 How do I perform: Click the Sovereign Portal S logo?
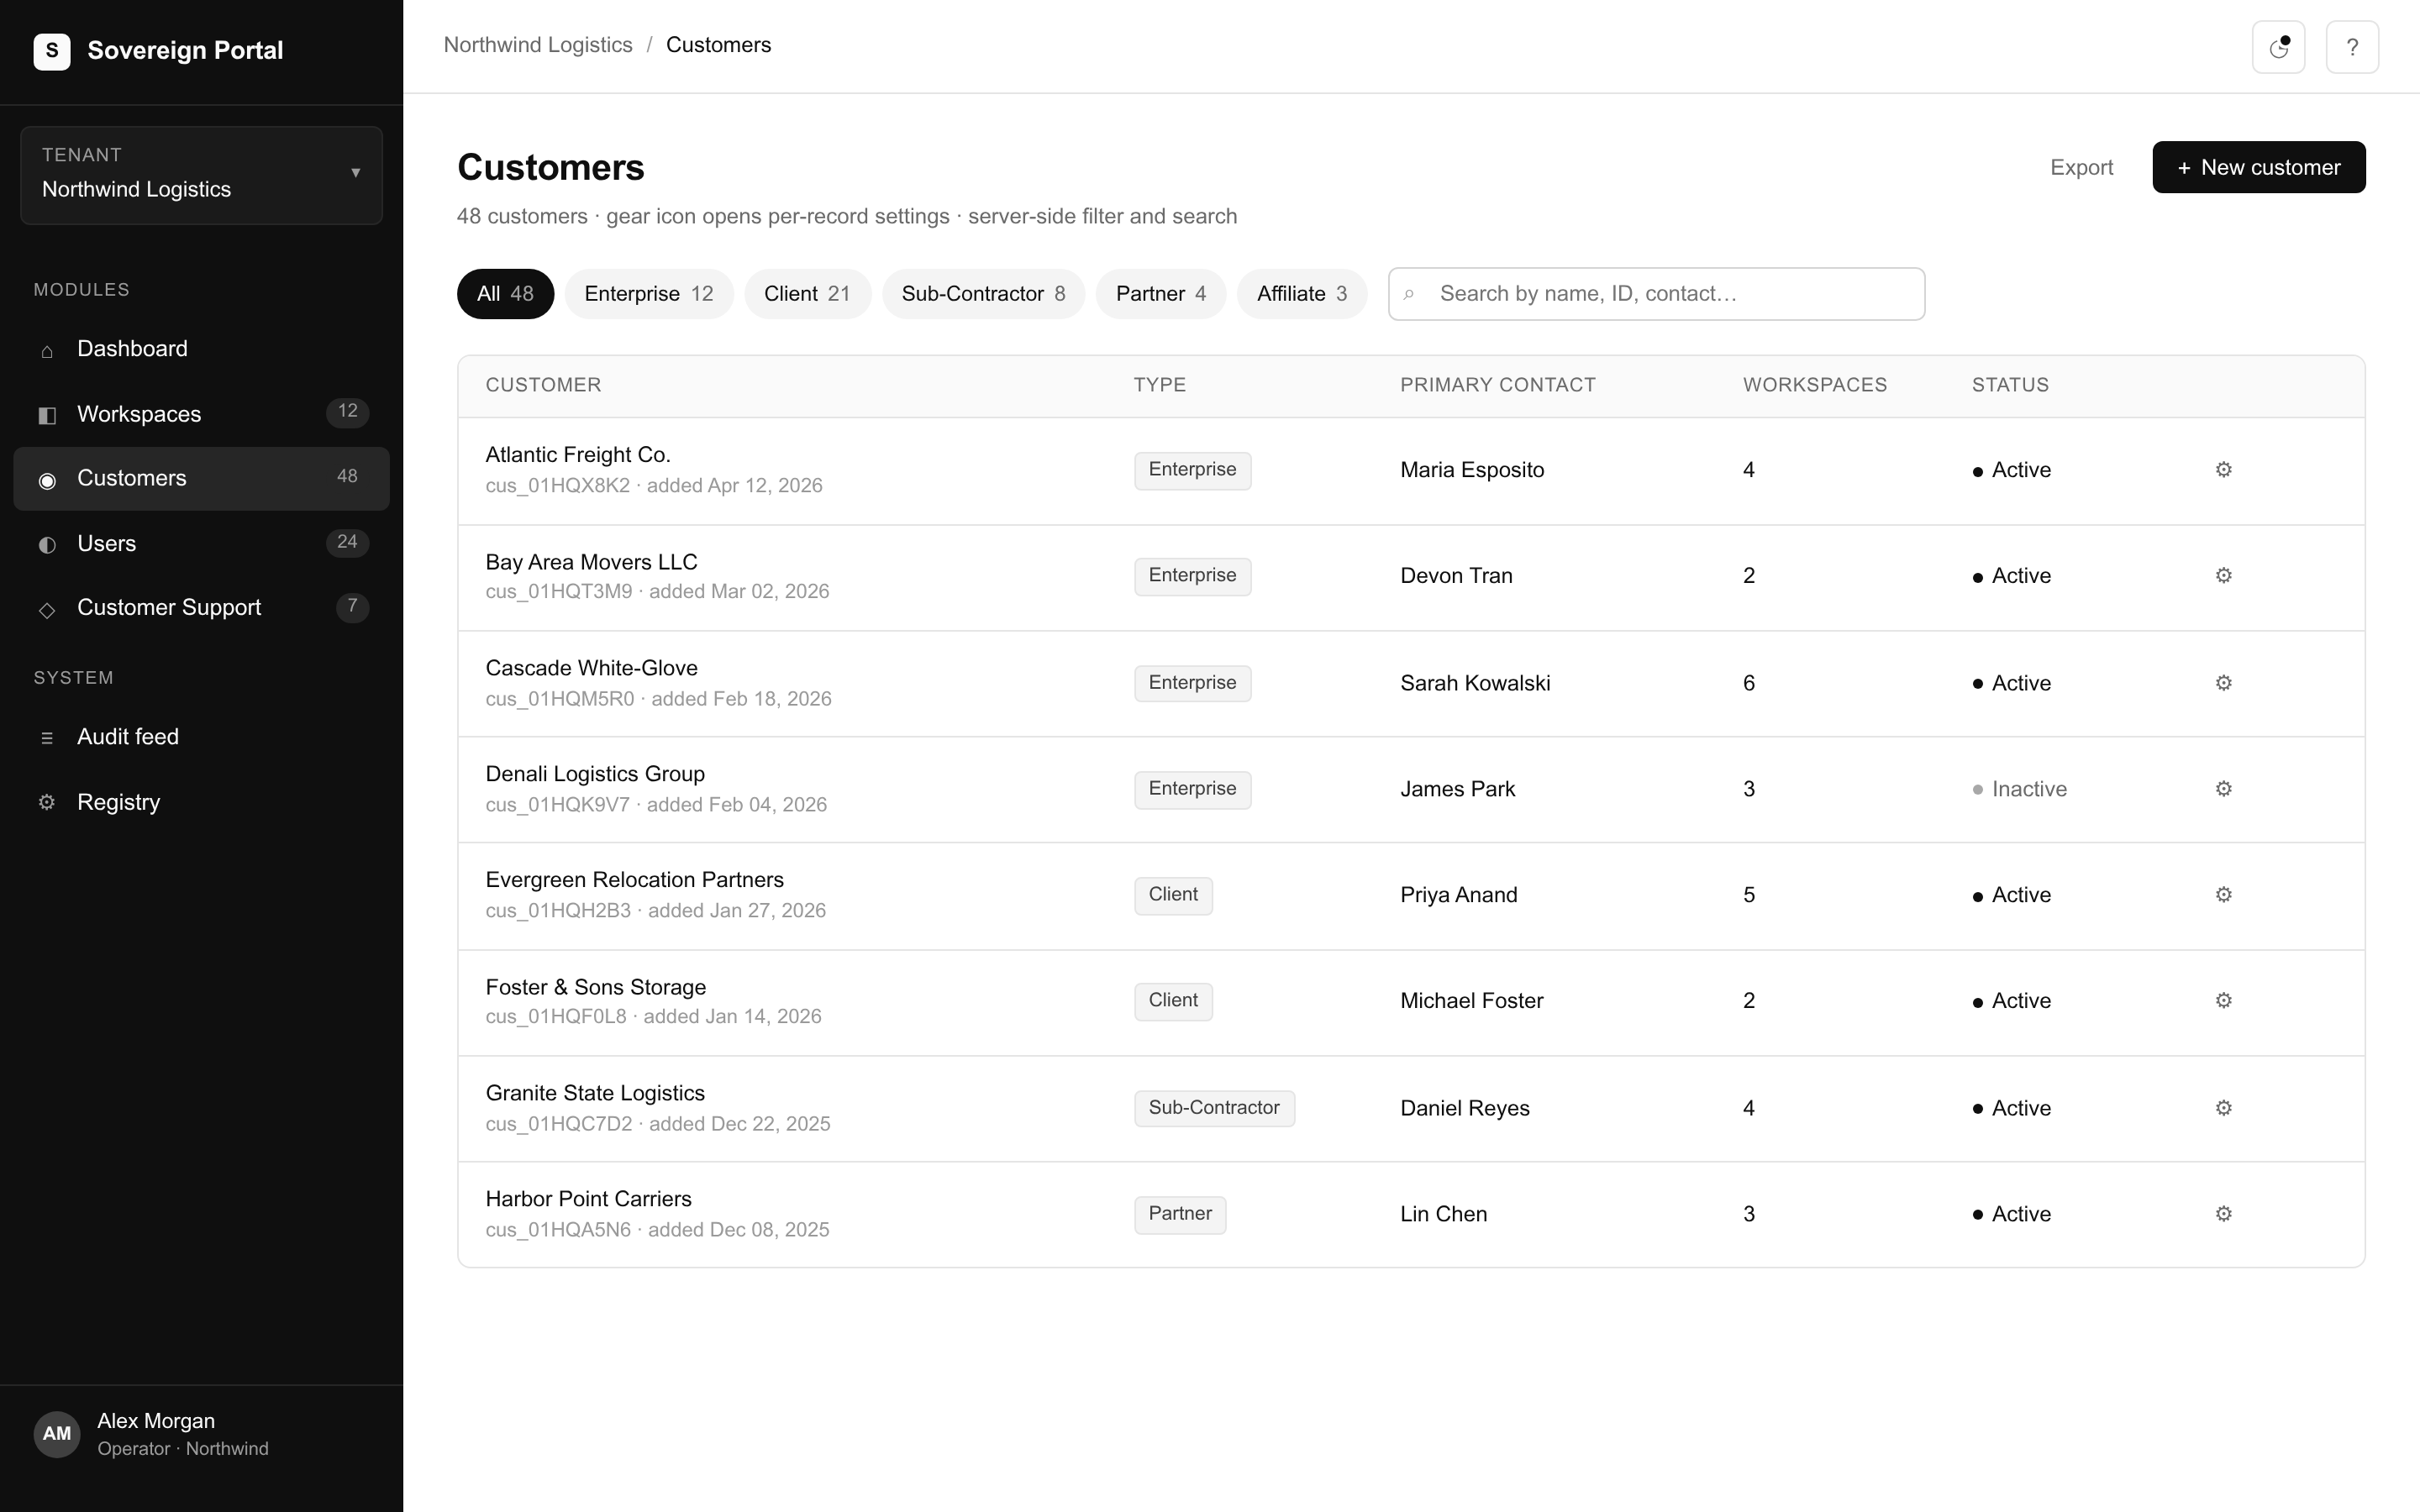[x=52, y=51]
